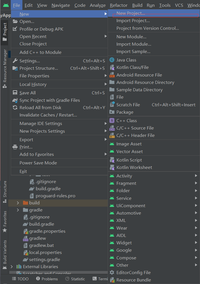Click the Settings wrench icon

click(x=15, y=61)
